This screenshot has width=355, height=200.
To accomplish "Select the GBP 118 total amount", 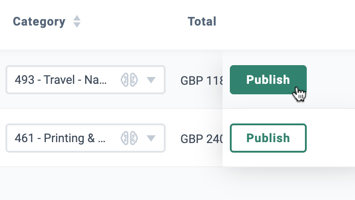I will [x=202, y=80].
